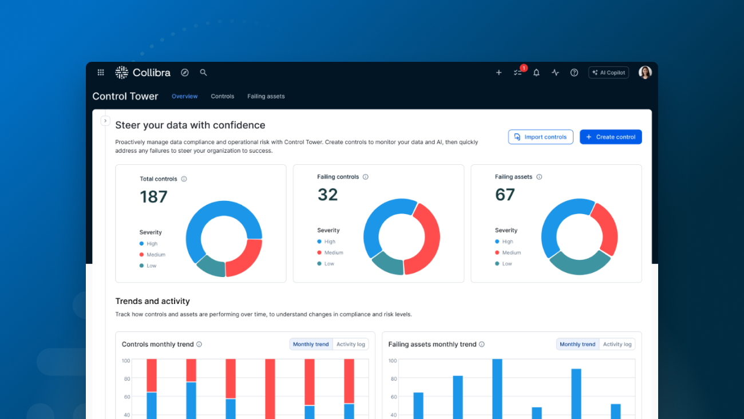This screenshot has width=744, height=419.
Task: Open the app launcher grid icon
Action: [101, 73]
